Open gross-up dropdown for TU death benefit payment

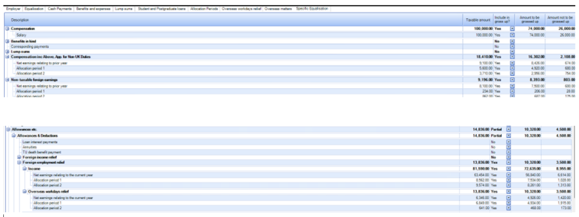(x=509, y=152)
